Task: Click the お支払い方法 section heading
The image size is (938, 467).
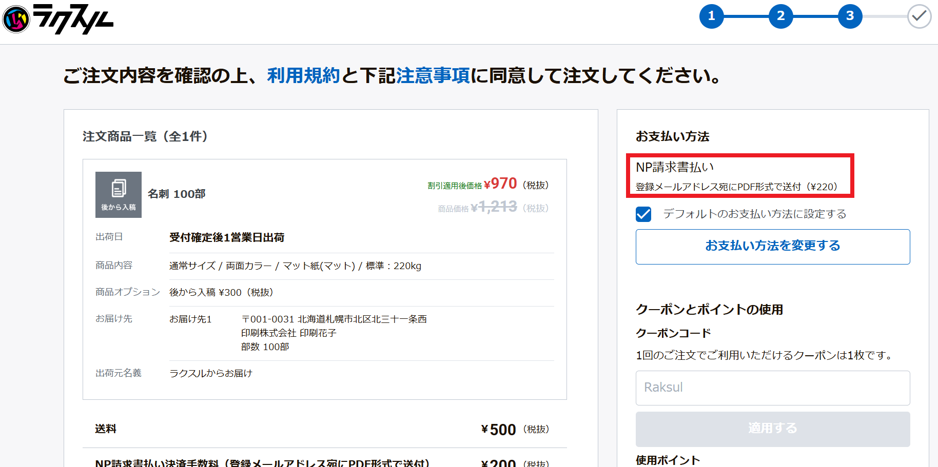Action: [672, 136]
